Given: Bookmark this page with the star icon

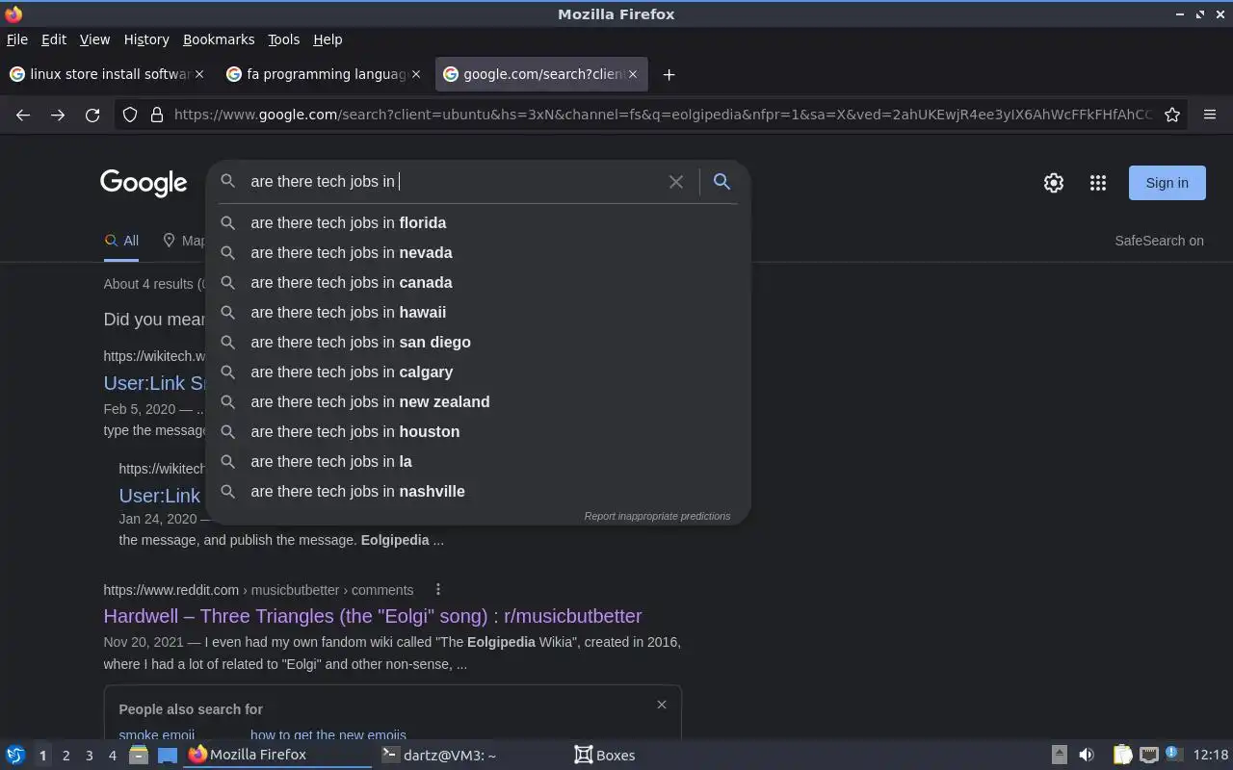Looking at the screenshot, I should 1172,115.
